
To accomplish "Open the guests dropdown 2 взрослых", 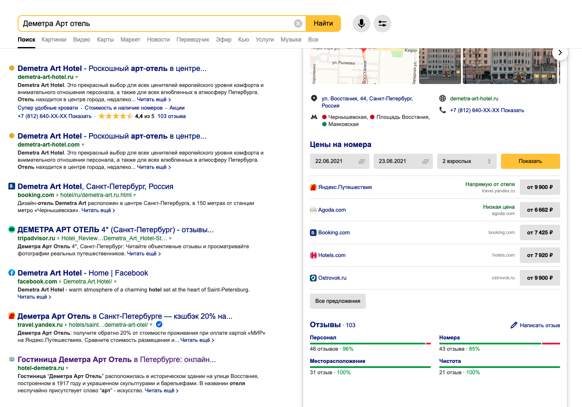I will point(467,161).
